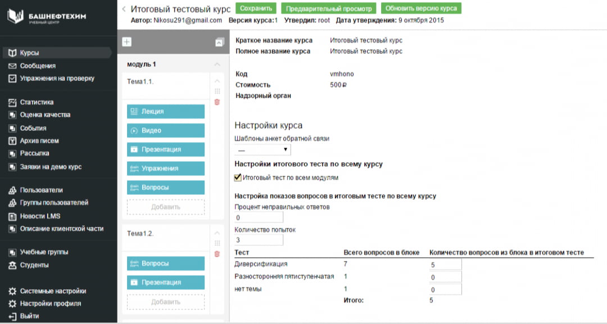Viewport: 607px width, 324px height.
Task: Open Сообщения in the left sidebar
Action: coord(37,66)
